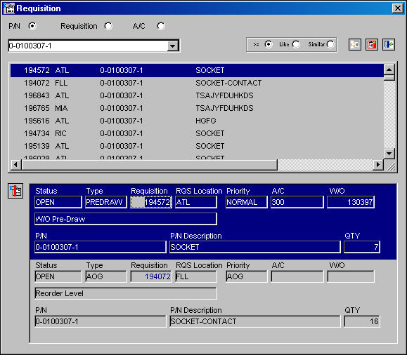Screen dimensions: 407x355
Task: Click the Priority field showing AOG
Action: click(x=246, y=276)
